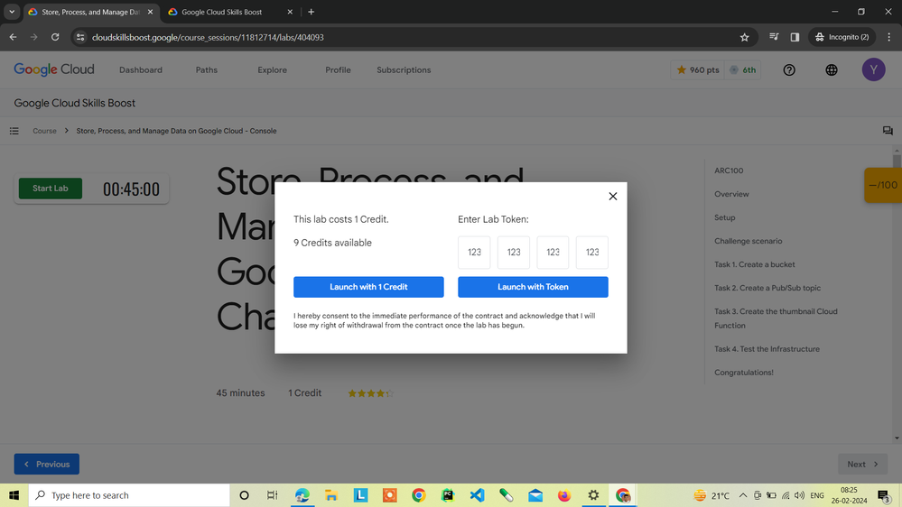Click the 960 pts star badge
This screenshot has width=902, height=507.
(x=697, y=70)
